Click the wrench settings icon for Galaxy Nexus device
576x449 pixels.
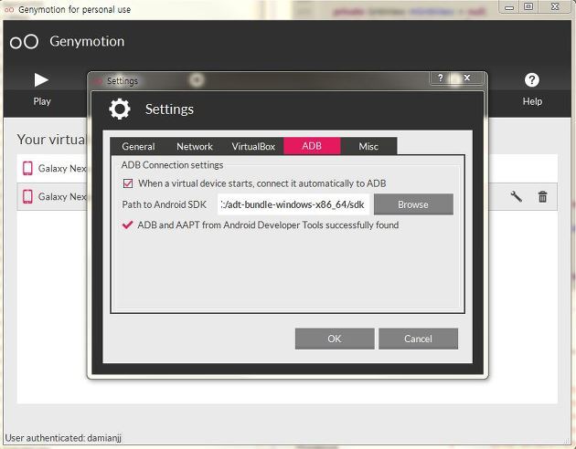pyautogui.click(x=517, y=197)
